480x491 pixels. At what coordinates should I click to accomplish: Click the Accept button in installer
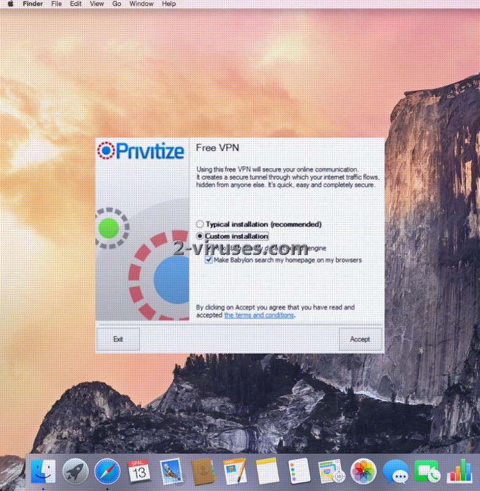[x=360, y=339]
